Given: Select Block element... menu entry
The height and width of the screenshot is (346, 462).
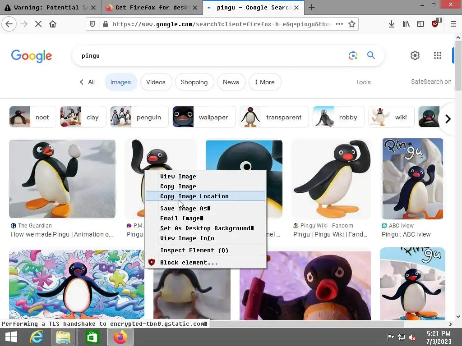Looking at the screenshot, I should [205, 263].
